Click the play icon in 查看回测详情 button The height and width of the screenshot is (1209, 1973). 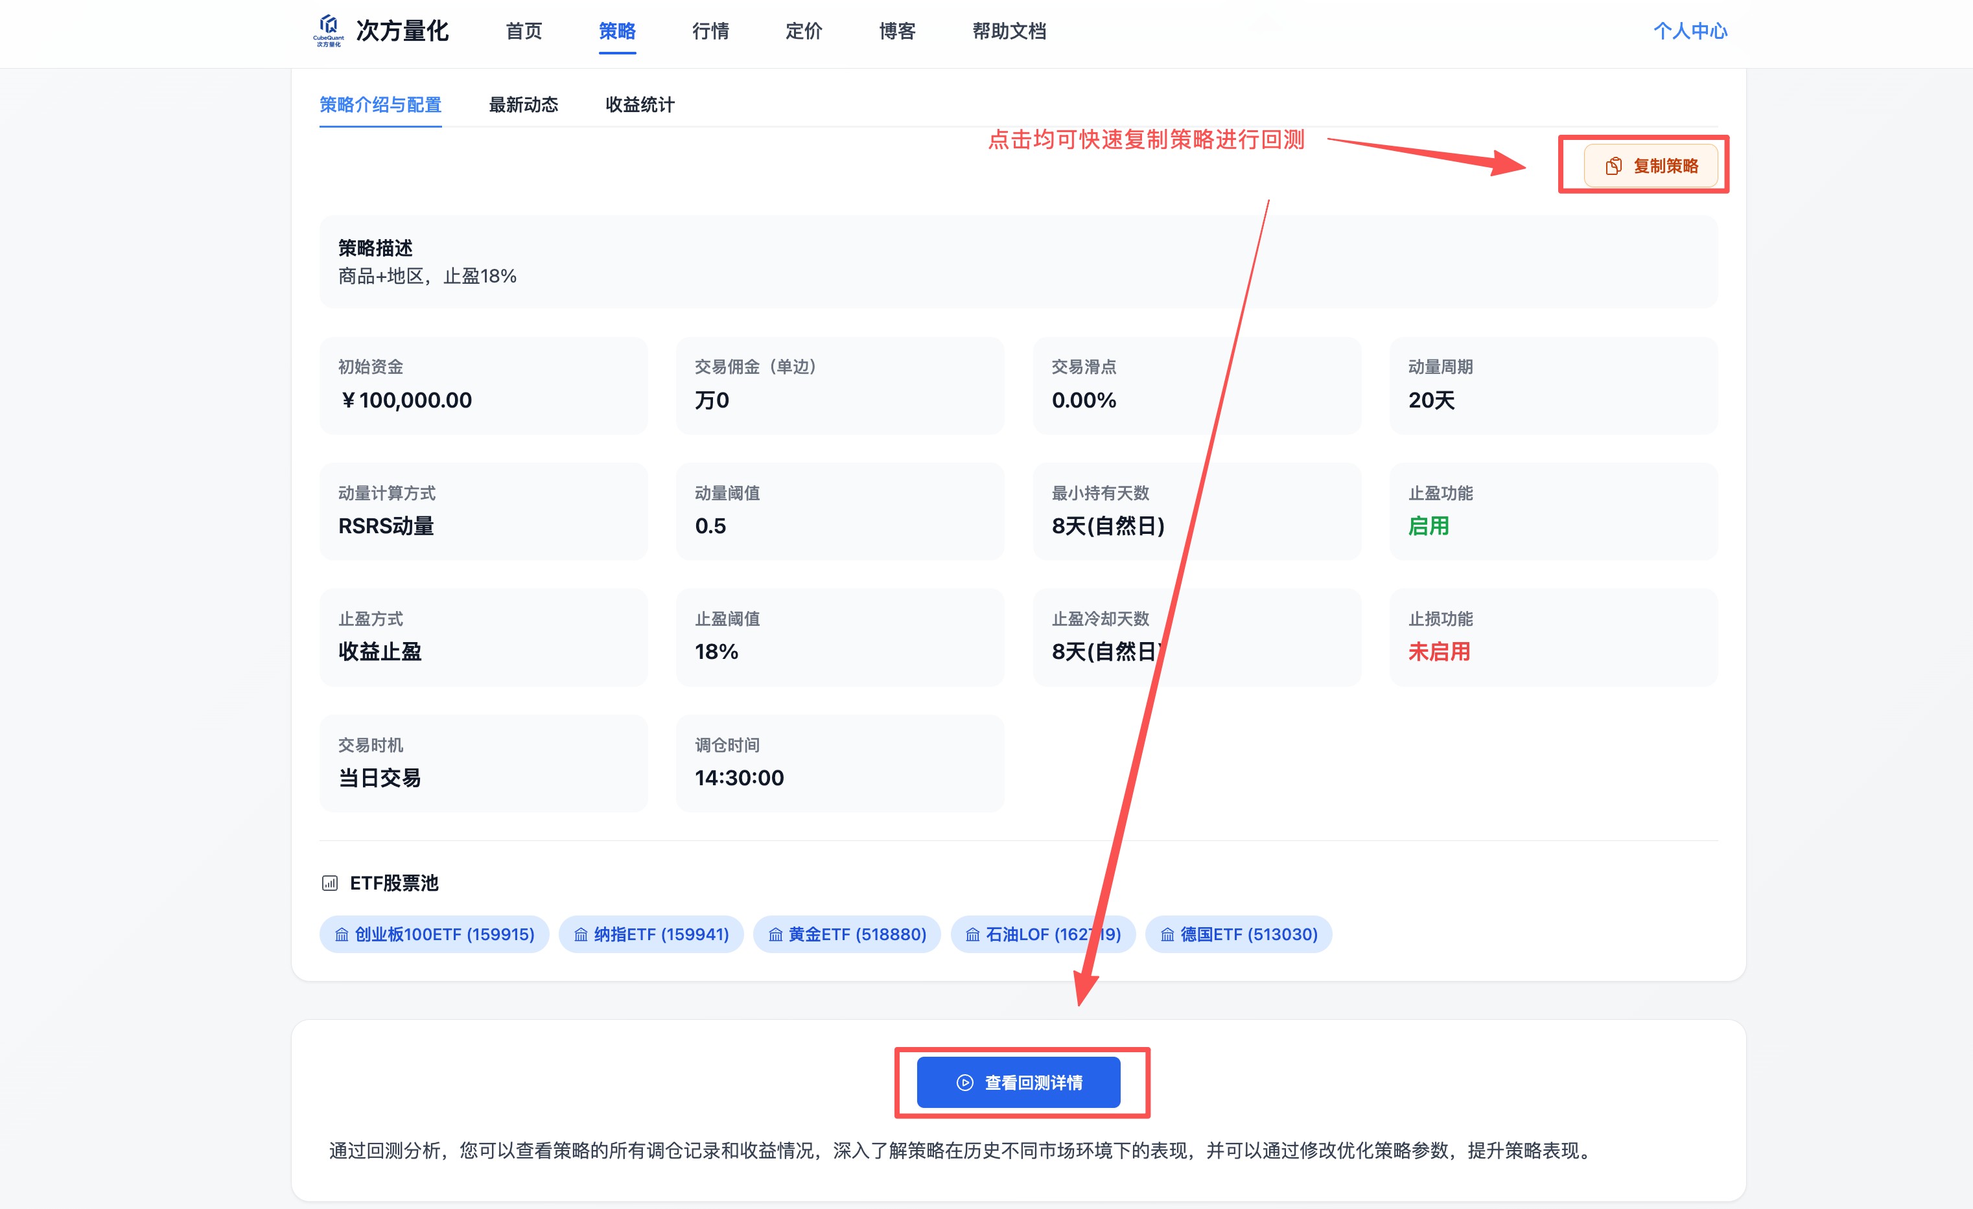point(965,1083)
